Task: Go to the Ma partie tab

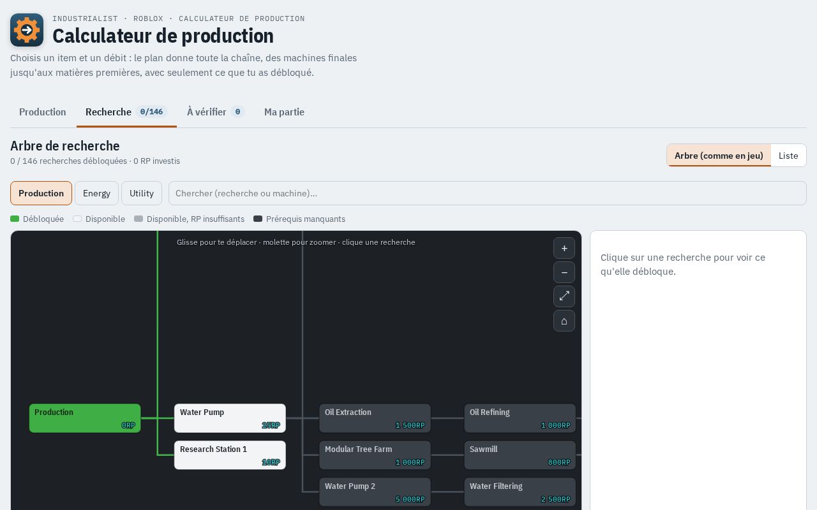Action: [284, 112]
